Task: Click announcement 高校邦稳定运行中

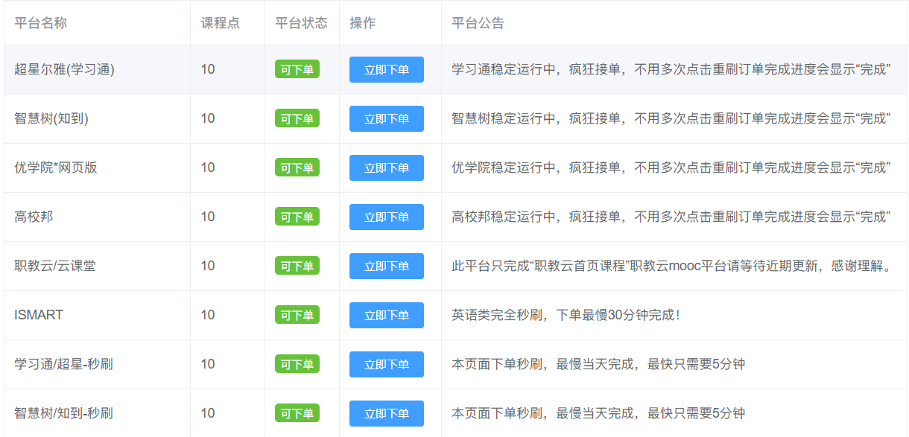Action: tap(671, 217)
